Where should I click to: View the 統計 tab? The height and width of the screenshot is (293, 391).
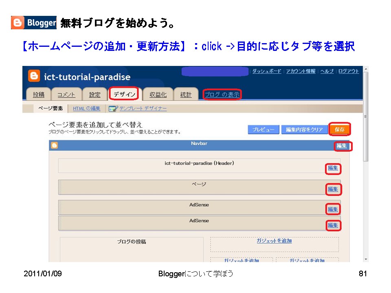click(x=186, y=94)
